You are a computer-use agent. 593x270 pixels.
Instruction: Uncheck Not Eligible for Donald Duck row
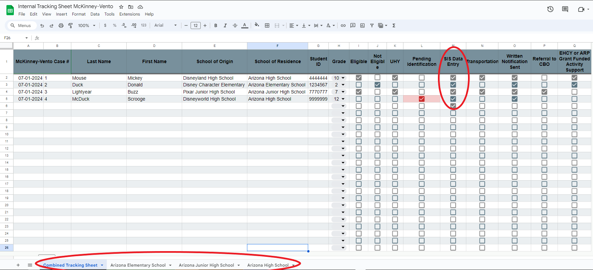(x=377, y=85)
